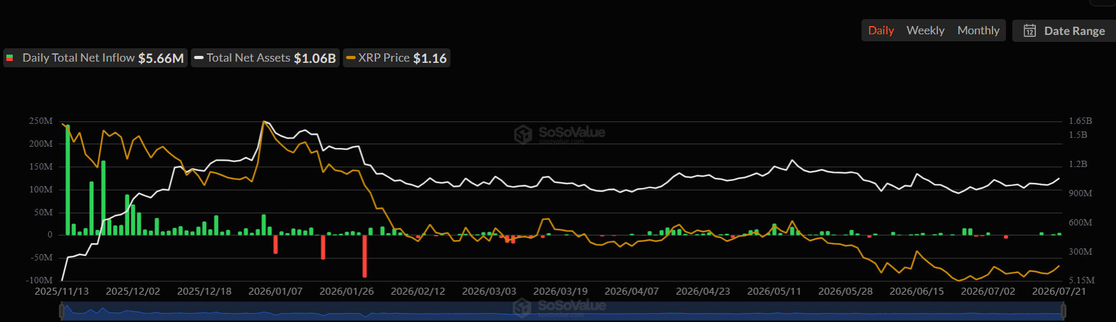
Task: Click the calendar icon beside Date Range
Action: 1029,30
